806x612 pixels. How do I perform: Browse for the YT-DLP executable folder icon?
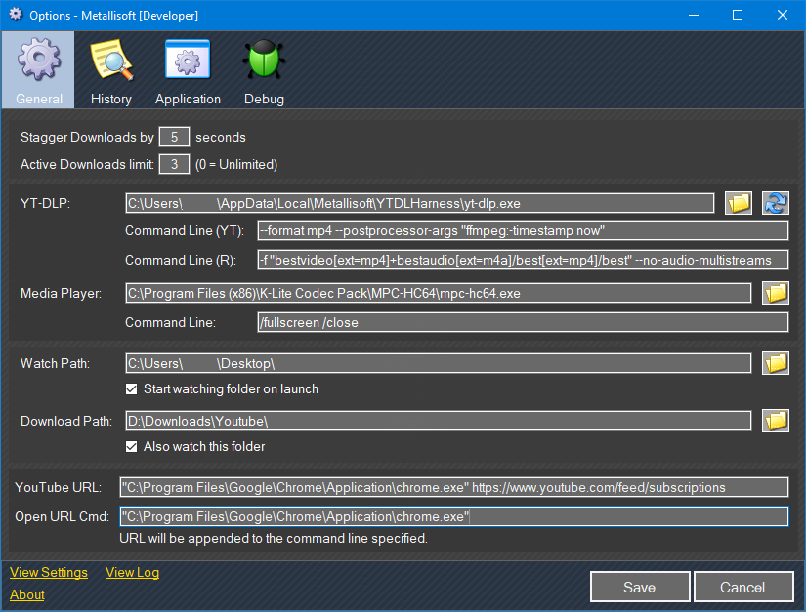click(x=740, y=203)
